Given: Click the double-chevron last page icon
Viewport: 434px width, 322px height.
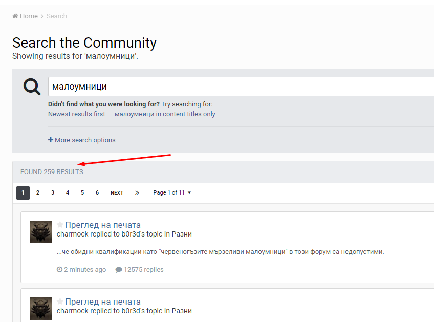Looking at the screenshot, I should coord(137,192).
